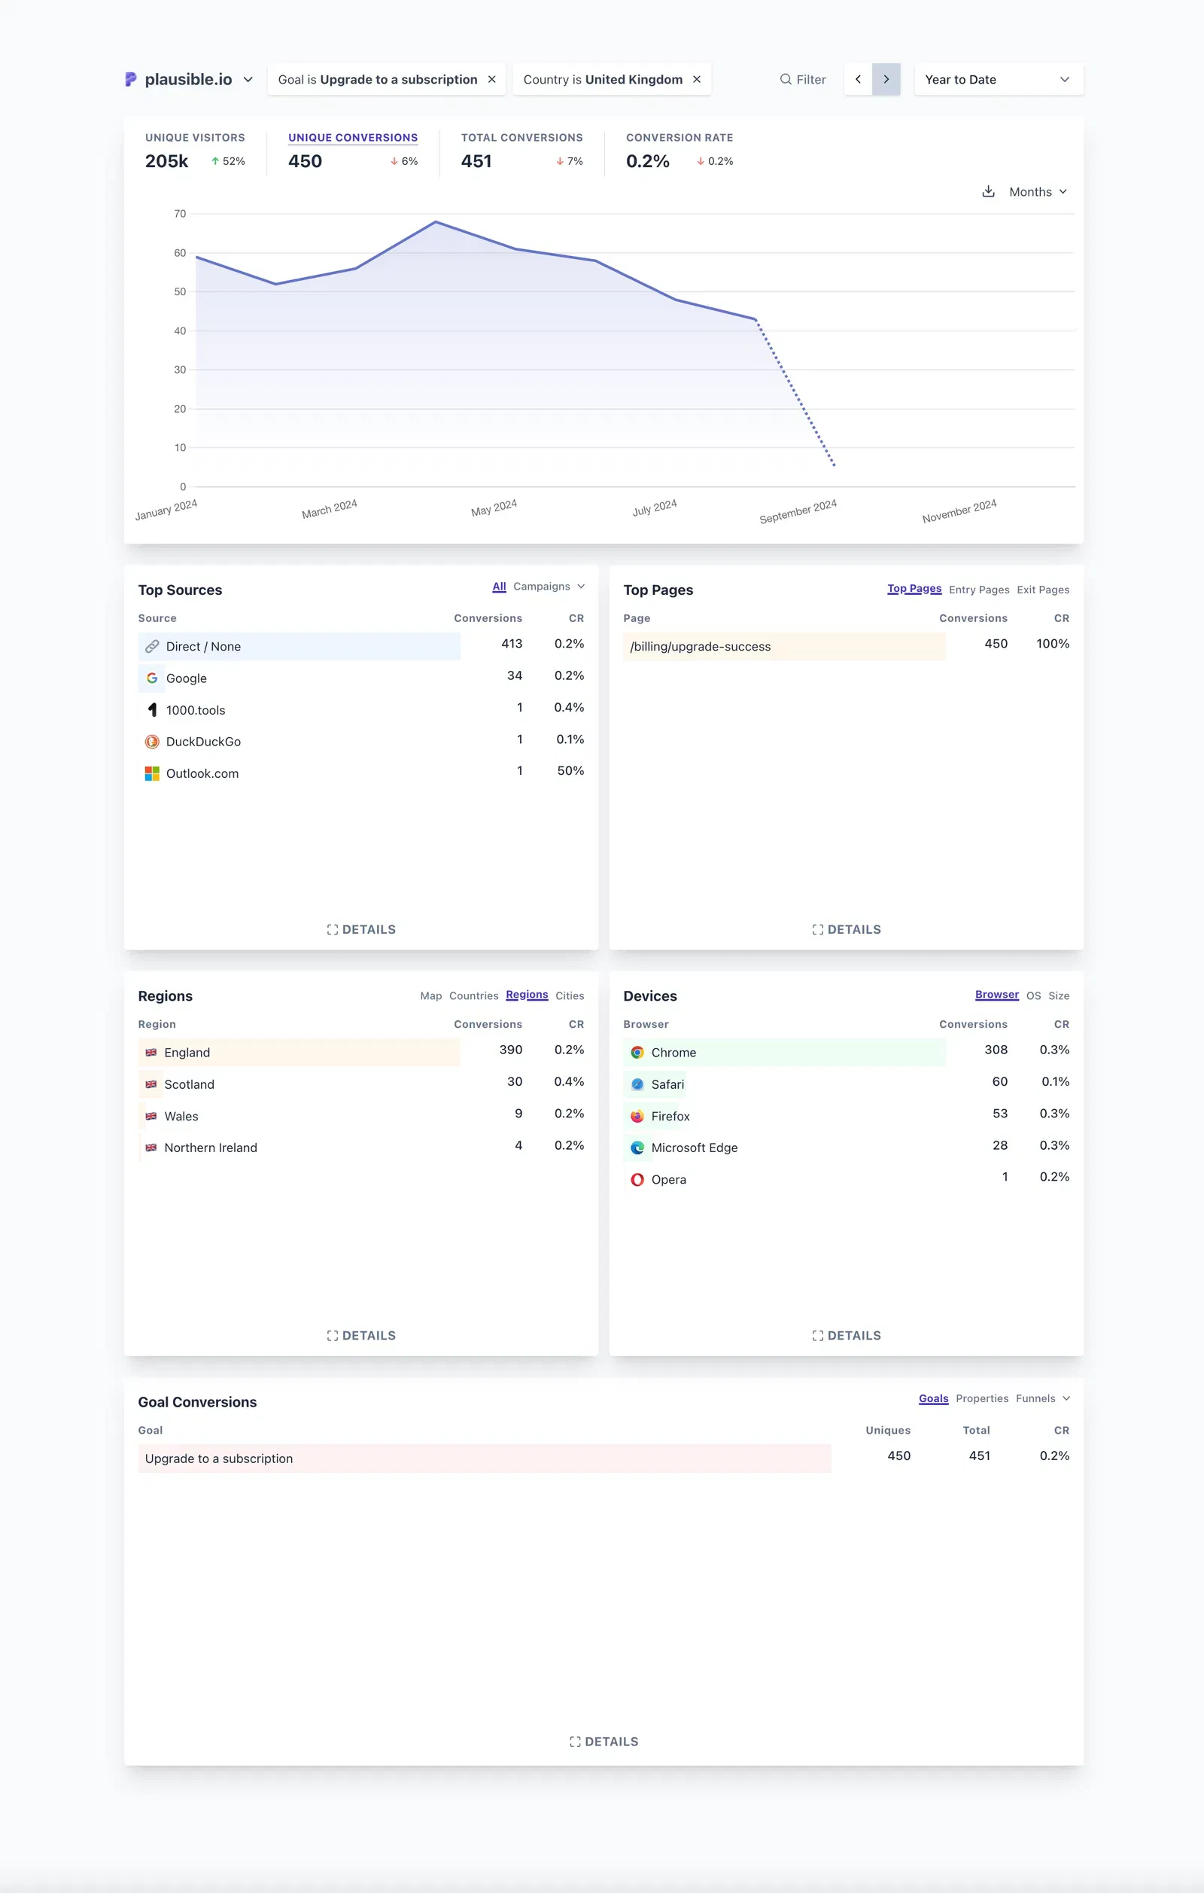Open the Campaigns dropdown in Top Sources
Screen dimensions: 1204x1893
tap(549, 587)
